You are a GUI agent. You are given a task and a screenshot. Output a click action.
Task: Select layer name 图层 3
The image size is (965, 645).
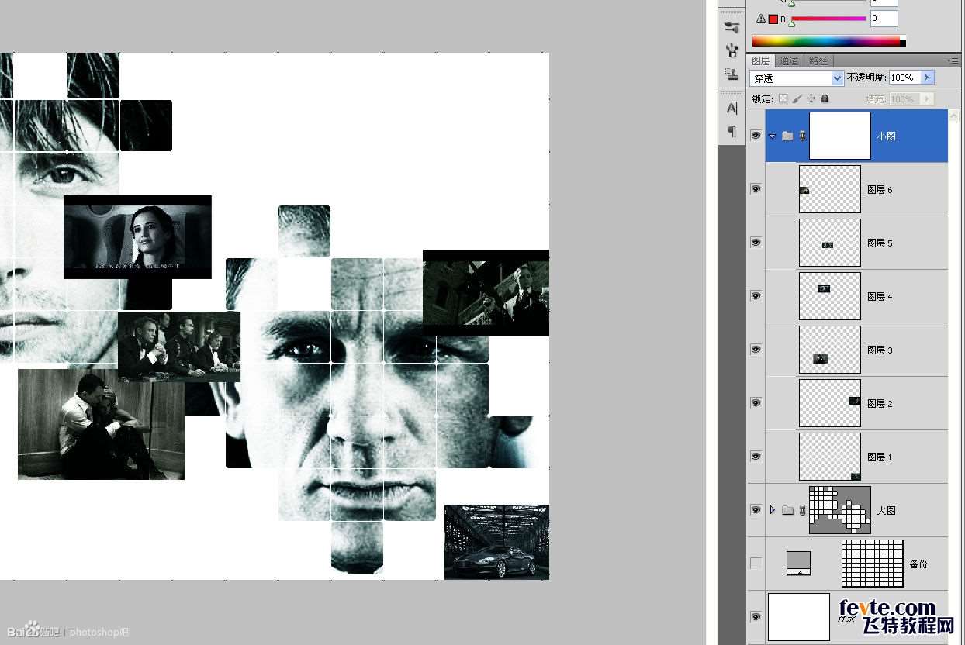[880, 350]
